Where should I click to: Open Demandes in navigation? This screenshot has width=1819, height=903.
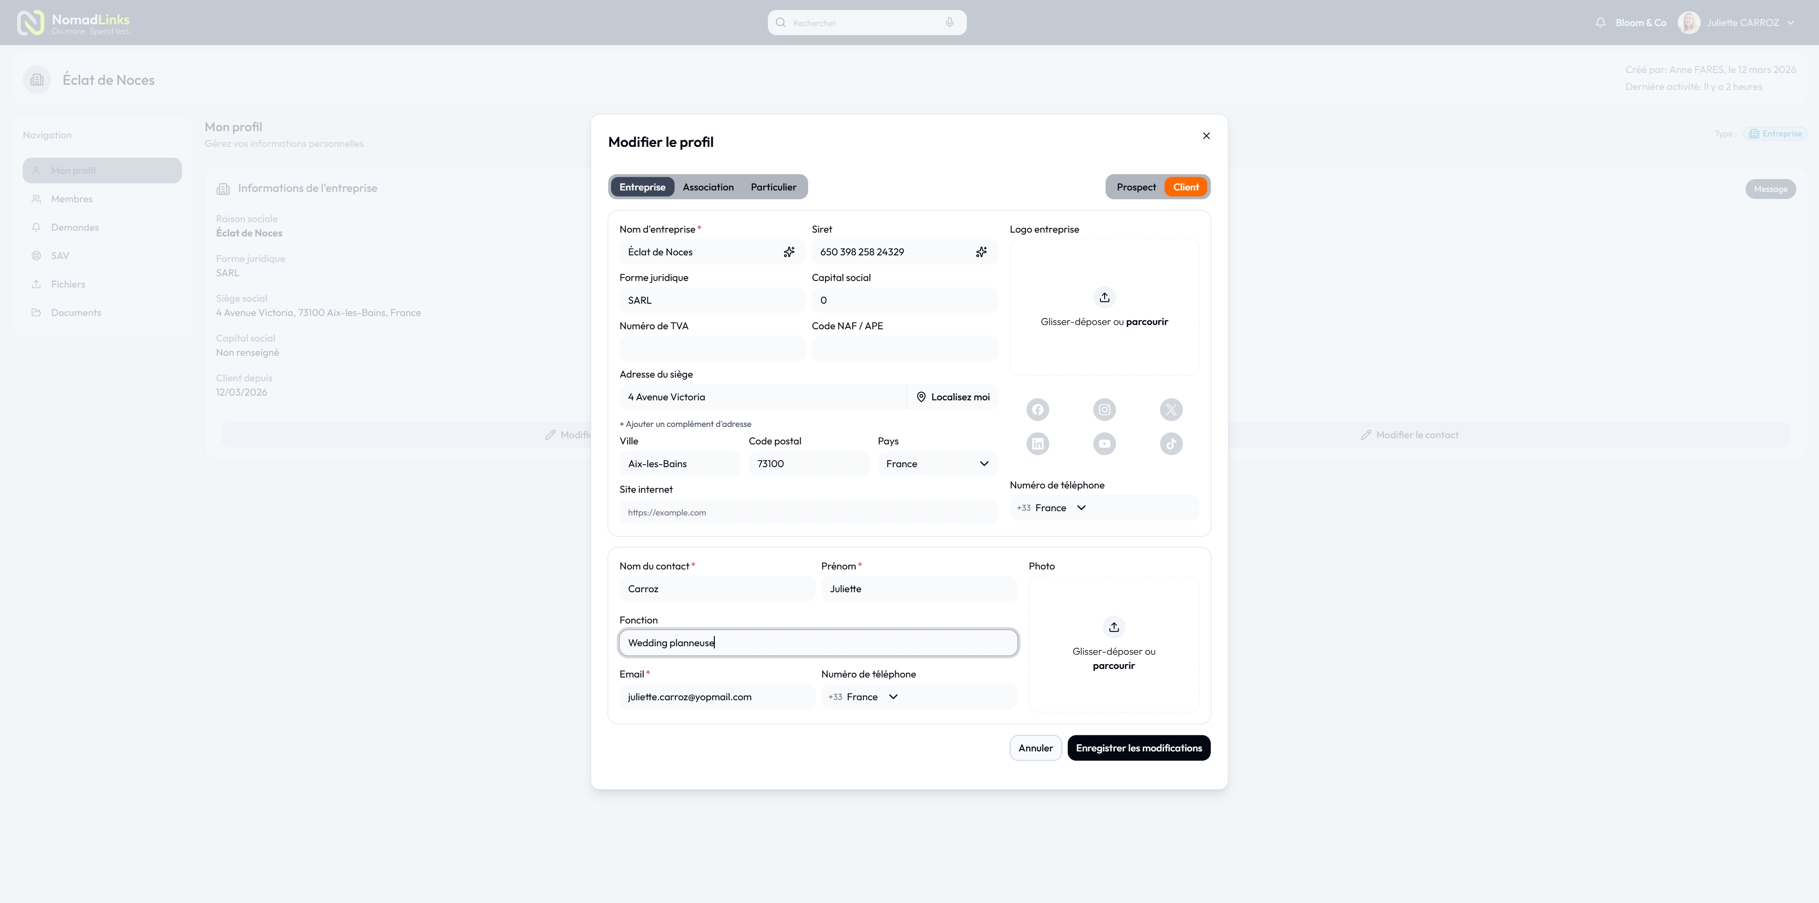tap(102, 227)
